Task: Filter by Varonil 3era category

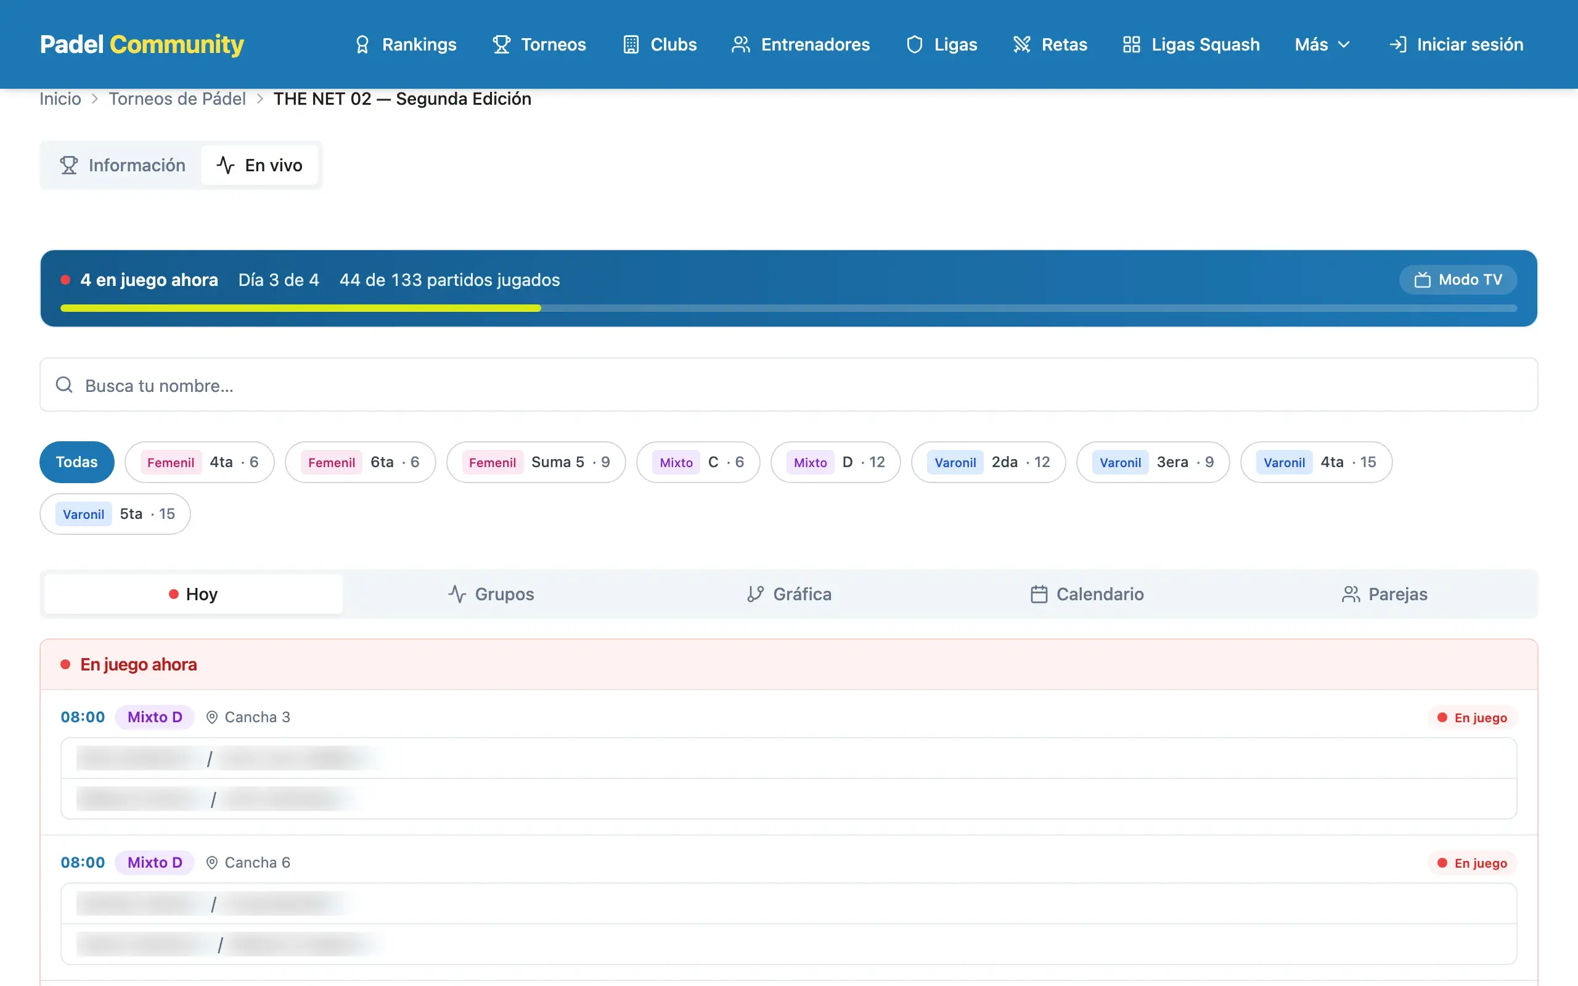Action: tap(1153, 462)
